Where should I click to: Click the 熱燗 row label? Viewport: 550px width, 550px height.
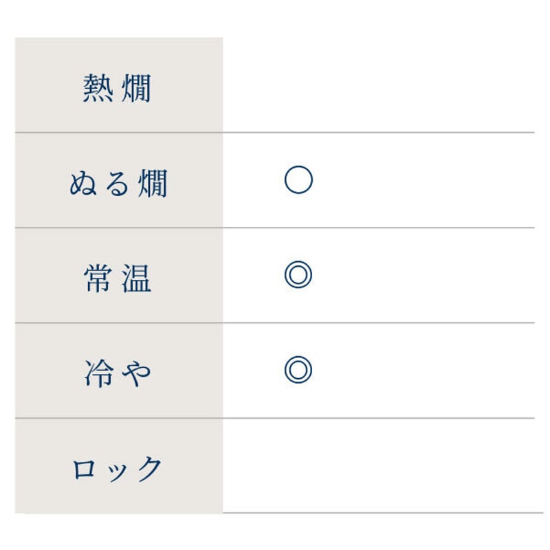tap(117, 88)
